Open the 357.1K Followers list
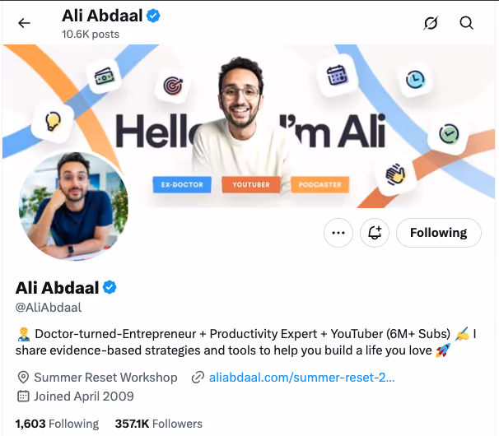 point(158,424)
